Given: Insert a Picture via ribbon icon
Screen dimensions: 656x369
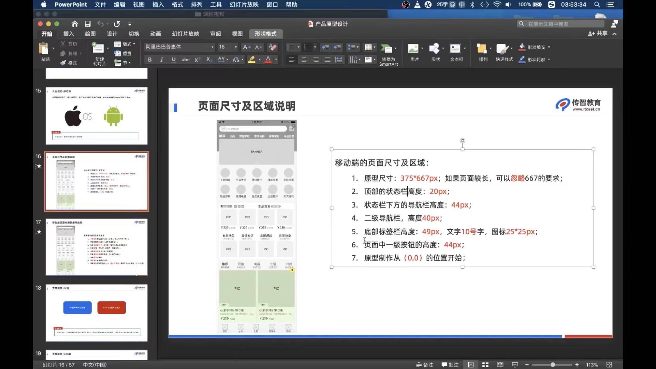Looking at the screenshot, I should point(413,49).
